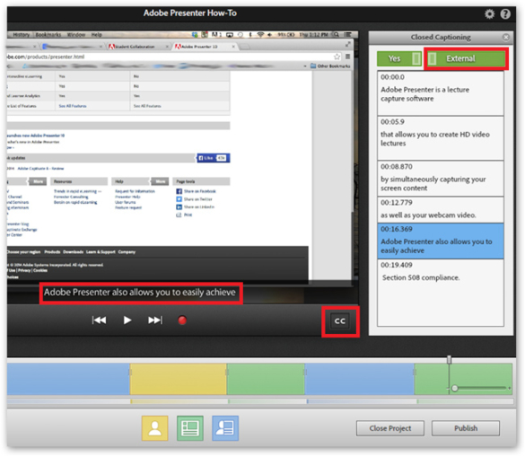Click the browser fullscreen arrows icon
Screen dimensions: 525x456
(348, 44)
